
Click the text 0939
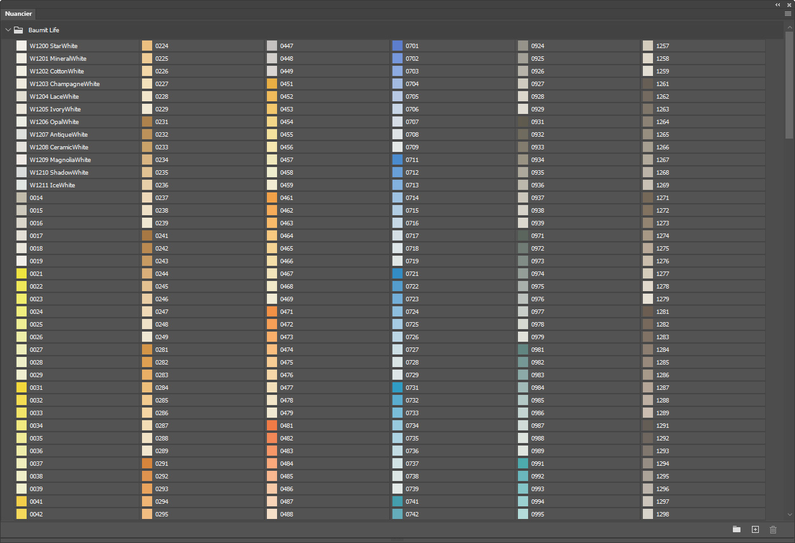tap(538, 223)
